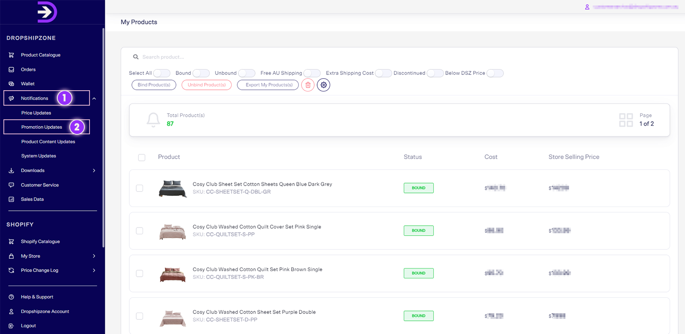The height and width of the screenshot is (334, 685).
Task: Click the Downloads arrow icon
Action: coord(12,171)
